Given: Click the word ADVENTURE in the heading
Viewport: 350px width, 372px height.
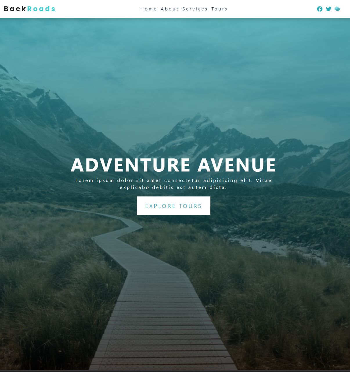Looking at the screenshot, I should [x=131, y=165].
